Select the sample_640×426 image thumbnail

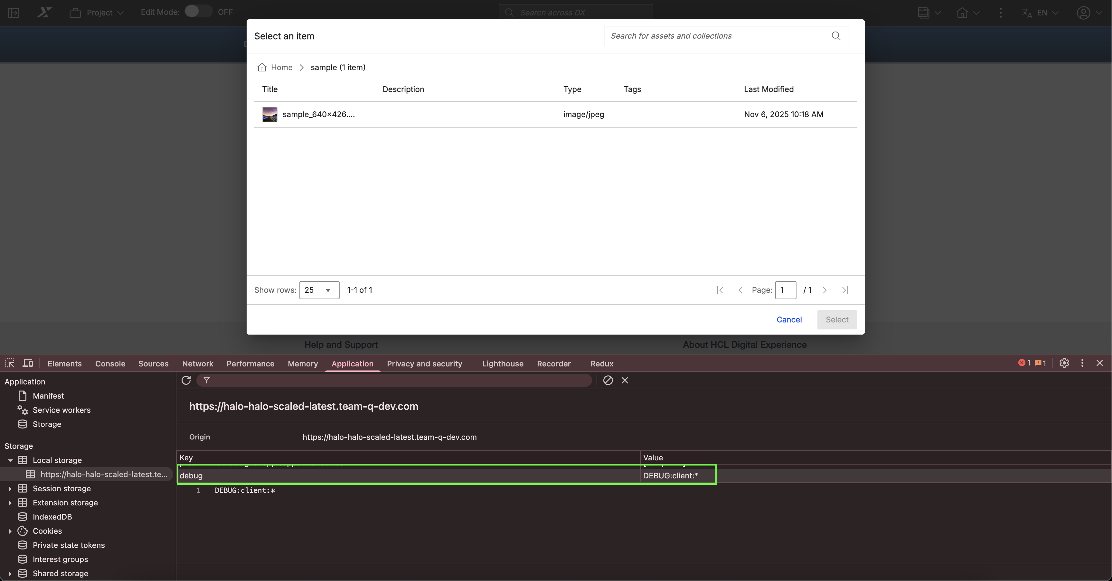point(270,114)
